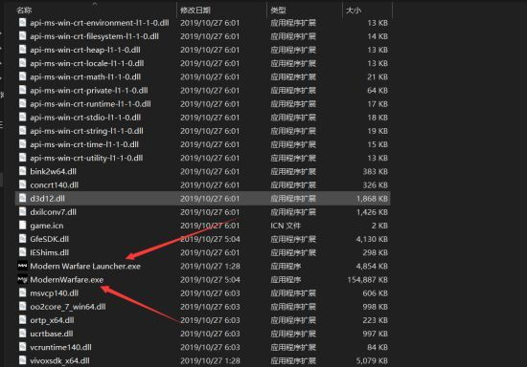Select the api-ms-win-crt-utility-l1-1-0.dll file name

[86, 158]
